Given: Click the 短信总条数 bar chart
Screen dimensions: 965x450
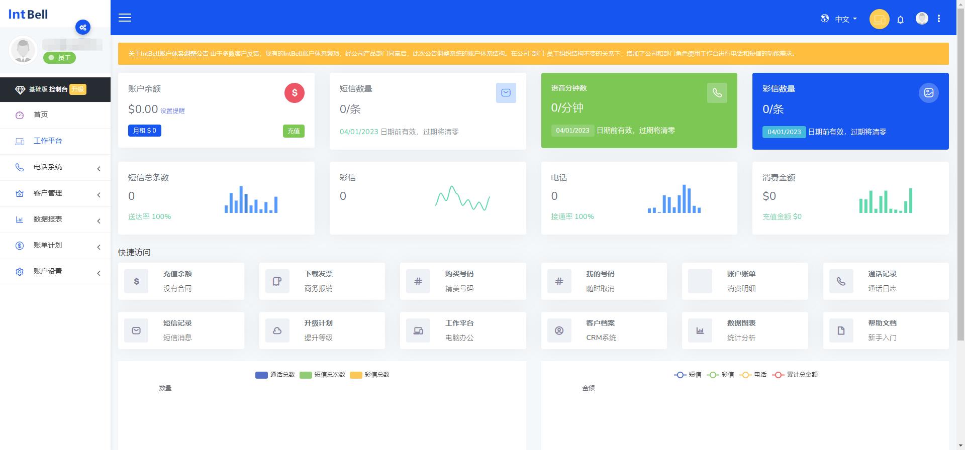Looking at the screenshot, I should 251,199.
